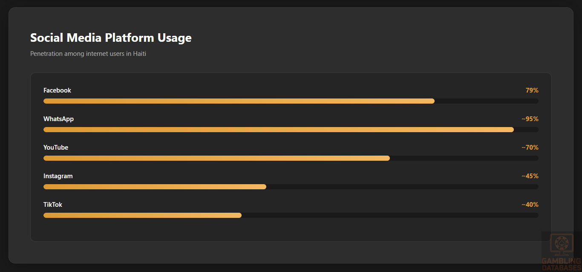
Task: Click the Penetration among internet users subtitle
Action: [88, 54]
